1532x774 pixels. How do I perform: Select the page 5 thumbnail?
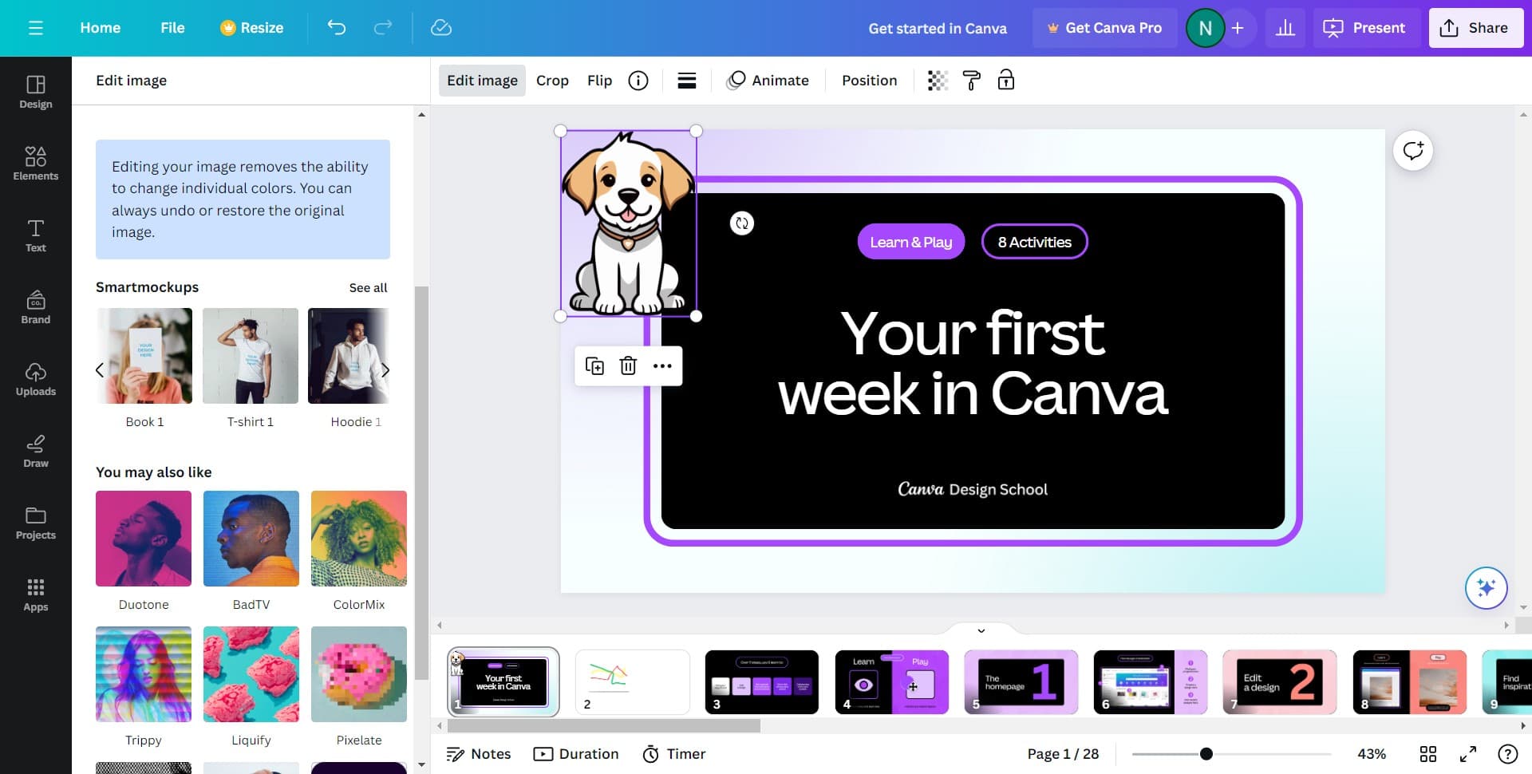point(1021,681)
